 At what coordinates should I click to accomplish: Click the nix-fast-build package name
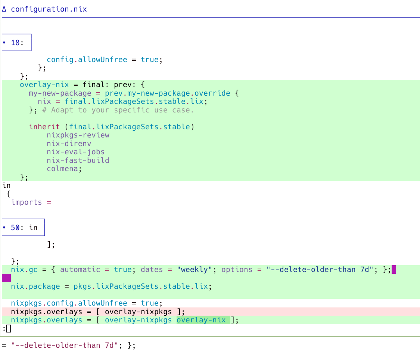(x=78, y=161)
